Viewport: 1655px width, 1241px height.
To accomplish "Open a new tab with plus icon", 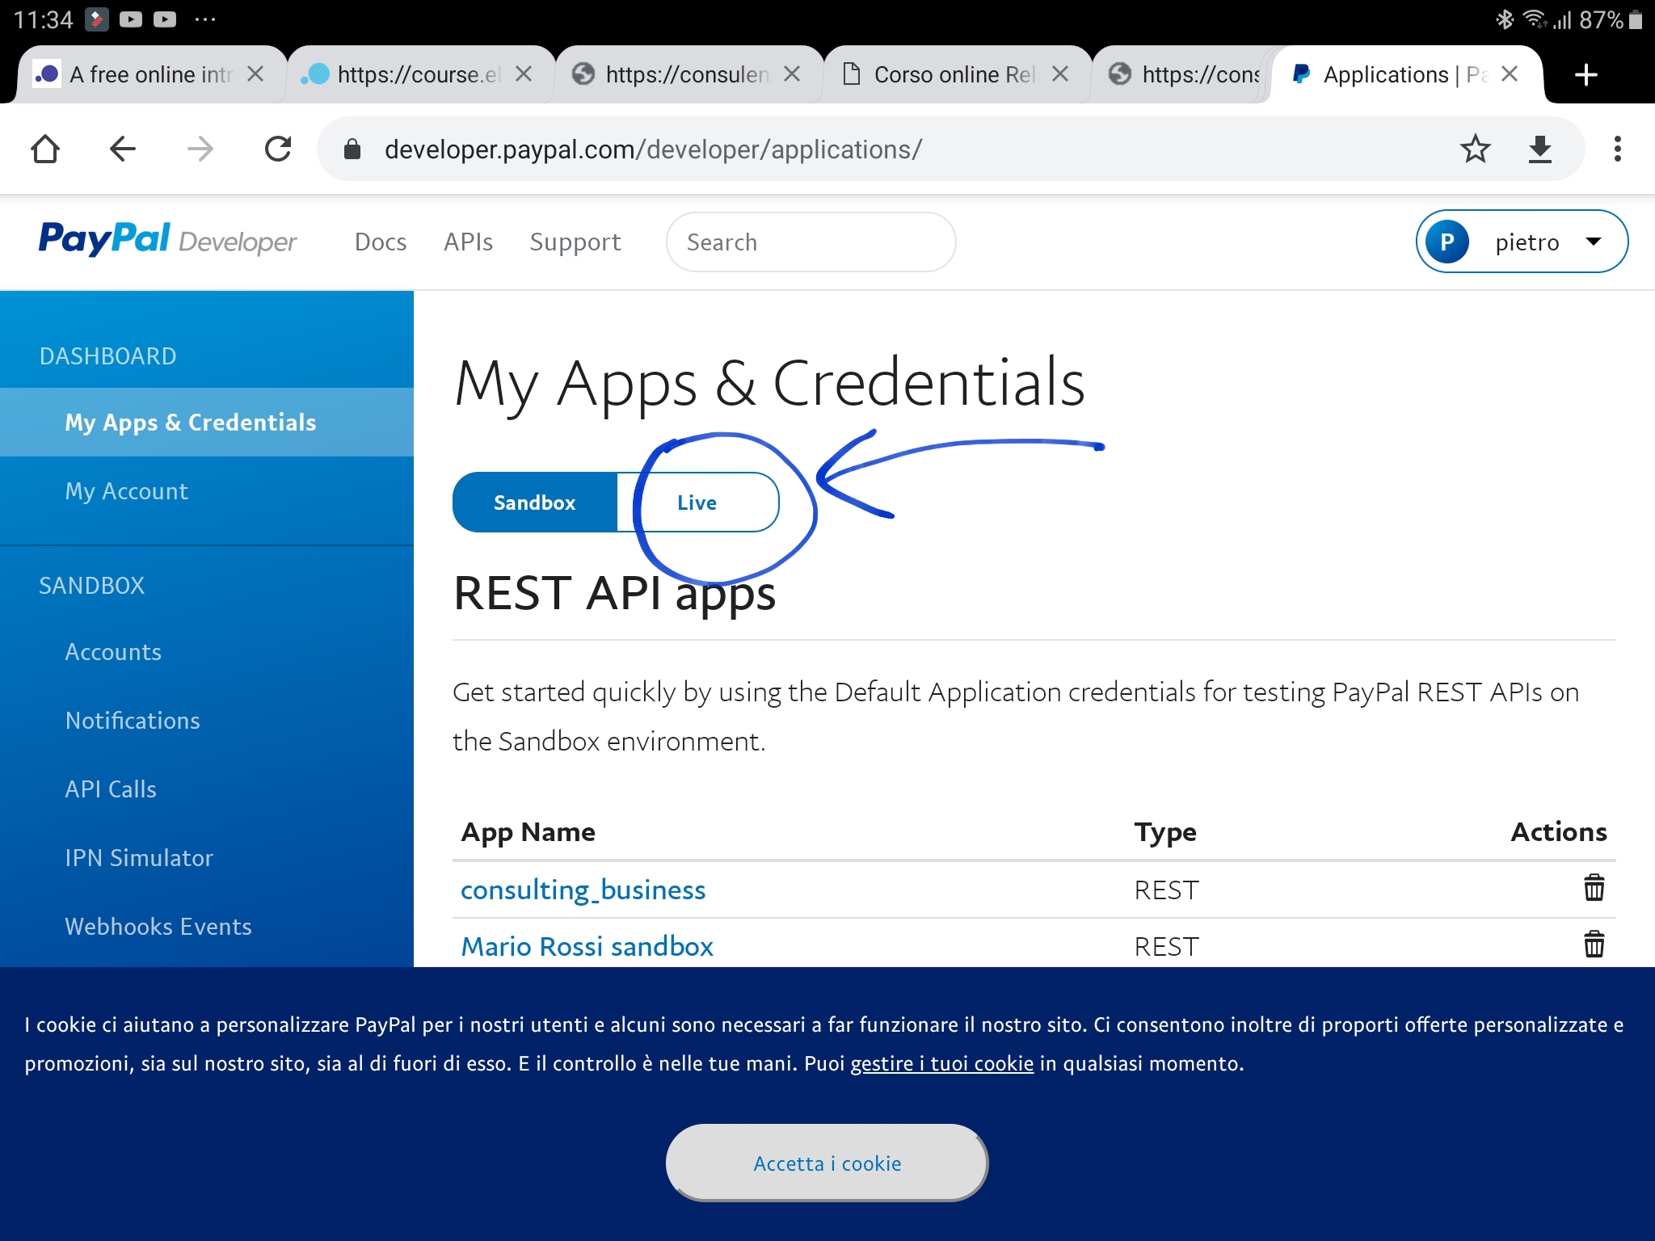I will click(x=1586, y=74).
